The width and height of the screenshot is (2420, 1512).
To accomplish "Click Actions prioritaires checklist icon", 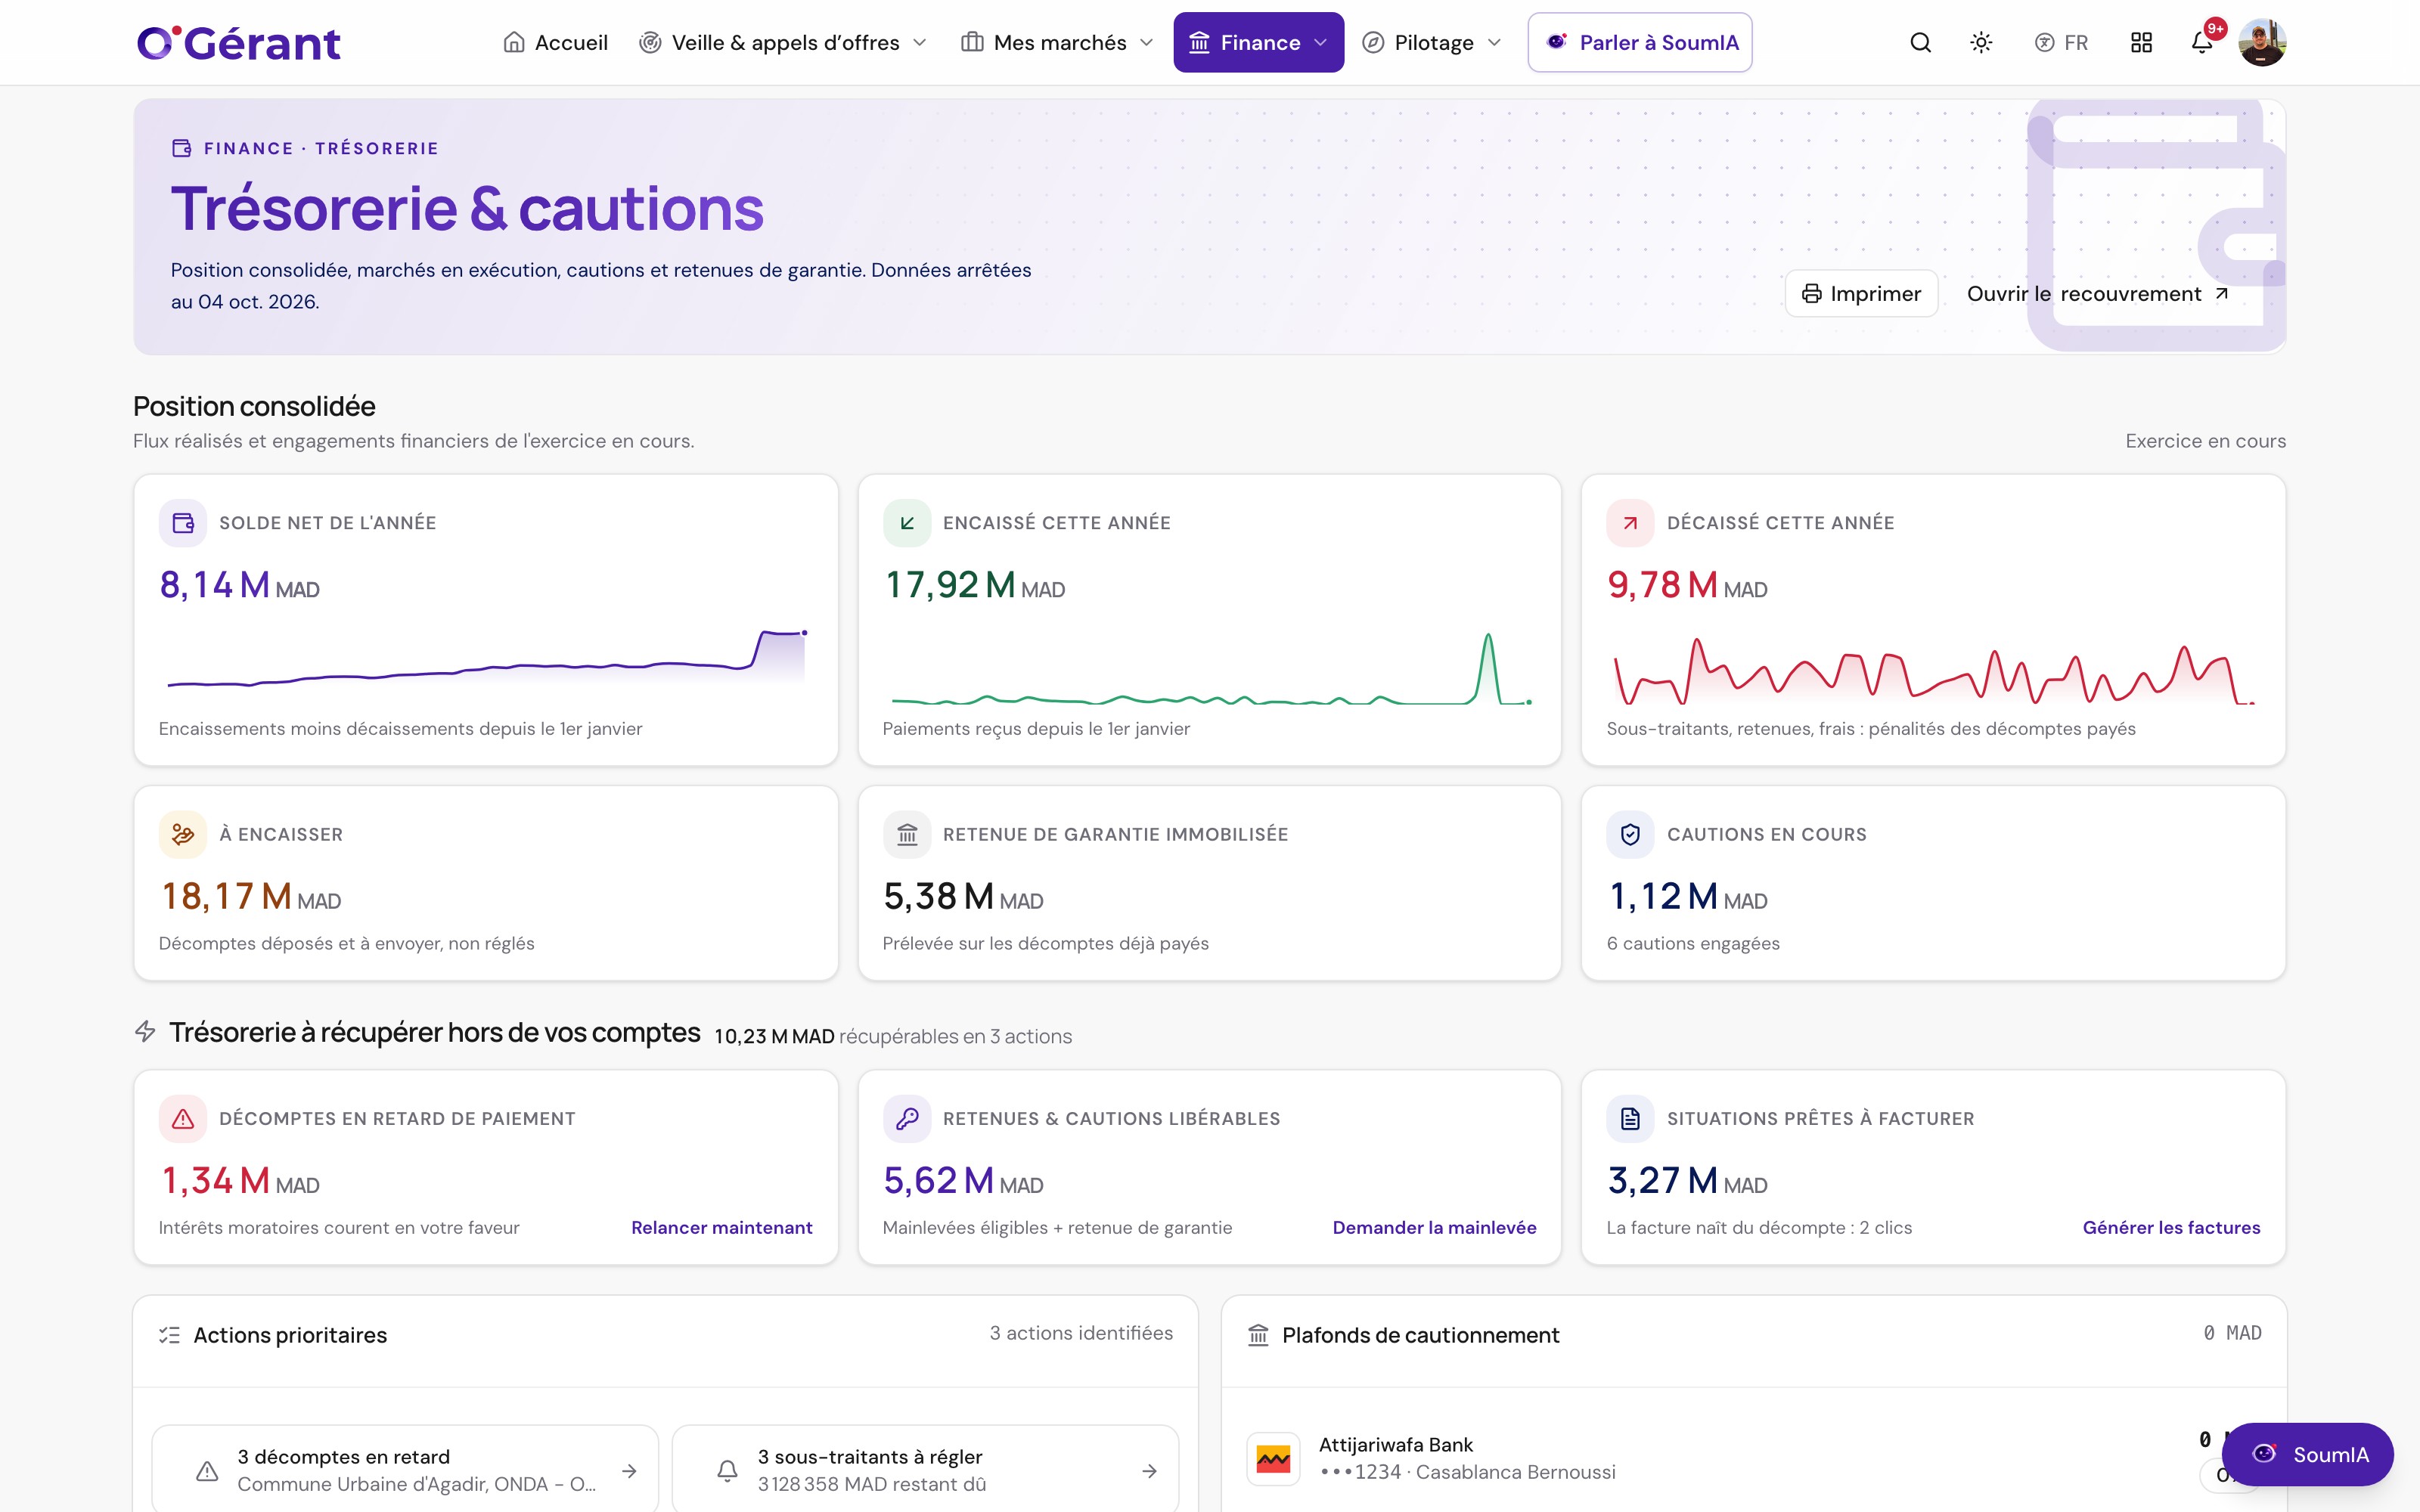I will pyautogui.click(x=170, y=1335).
